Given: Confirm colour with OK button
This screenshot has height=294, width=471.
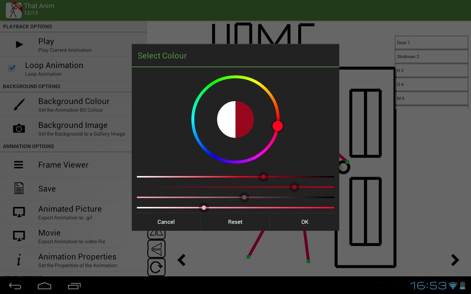Looking at the screenshot, I should pyautogui.click(x=305, y=222).
